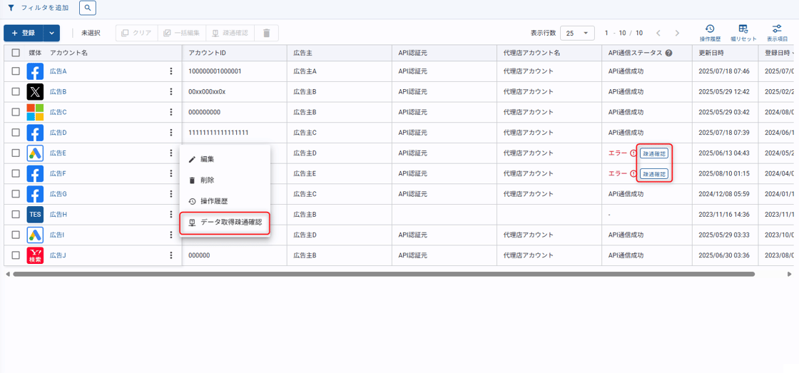This screenshot has width=799, height=373.
Task: Choose 削除 from the context menu
Action: pyautogui.click(x=207, y=180)
